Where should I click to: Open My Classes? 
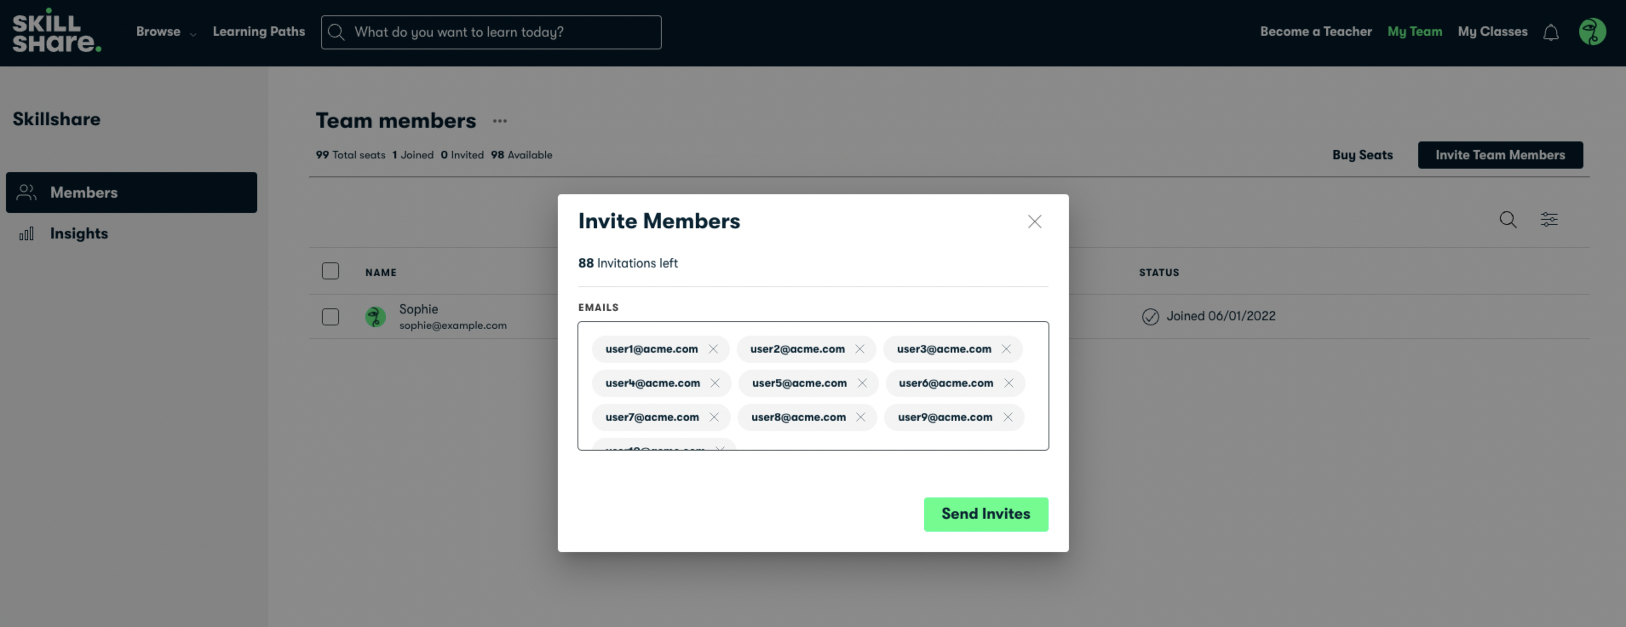1492,32
